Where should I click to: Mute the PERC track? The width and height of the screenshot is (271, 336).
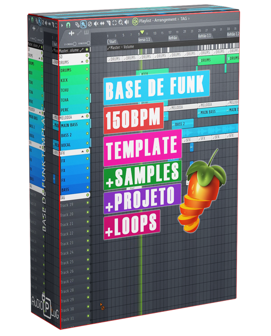click(x=87, y=108)
